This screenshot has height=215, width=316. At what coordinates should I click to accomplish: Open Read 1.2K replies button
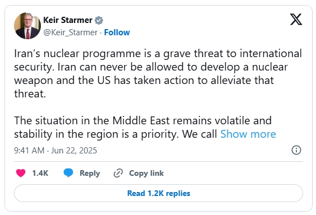pos(159,193)
